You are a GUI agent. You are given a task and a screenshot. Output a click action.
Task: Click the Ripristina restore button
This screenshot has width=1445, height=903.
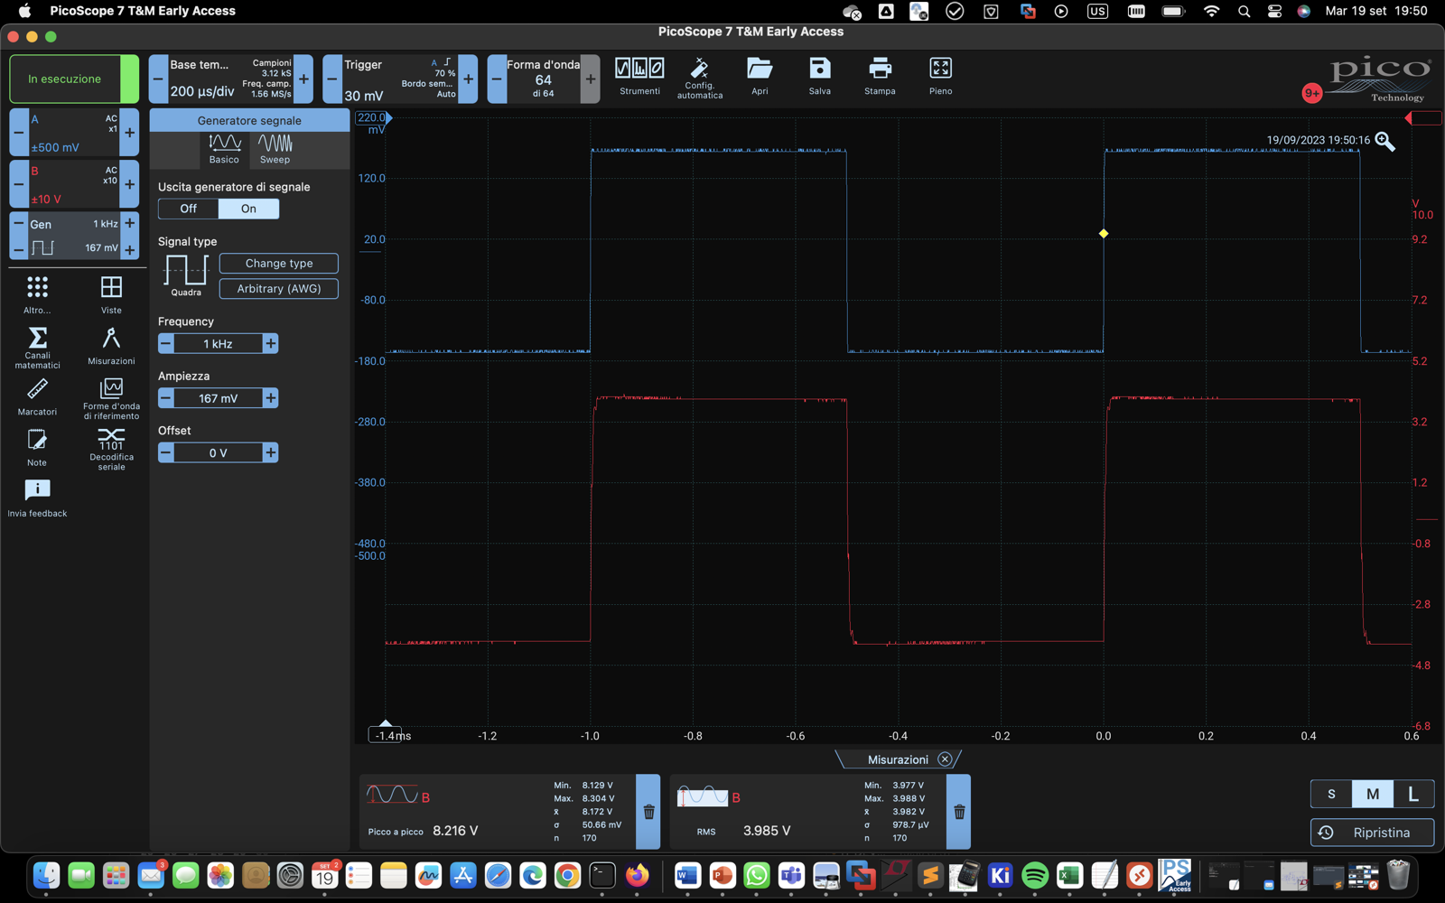pos(1372,833)
